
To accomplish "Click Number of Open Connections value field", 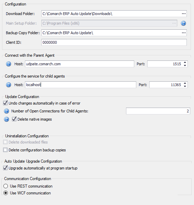I will pos(158,111).
